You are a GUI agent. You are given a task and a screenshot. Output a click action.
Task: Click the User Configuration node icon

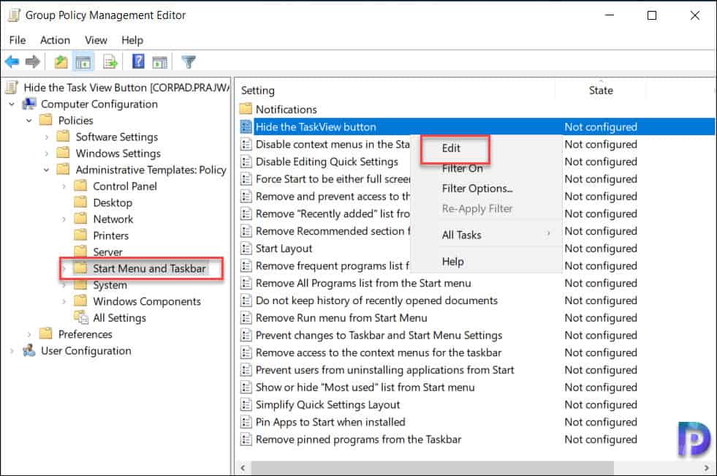29,351
